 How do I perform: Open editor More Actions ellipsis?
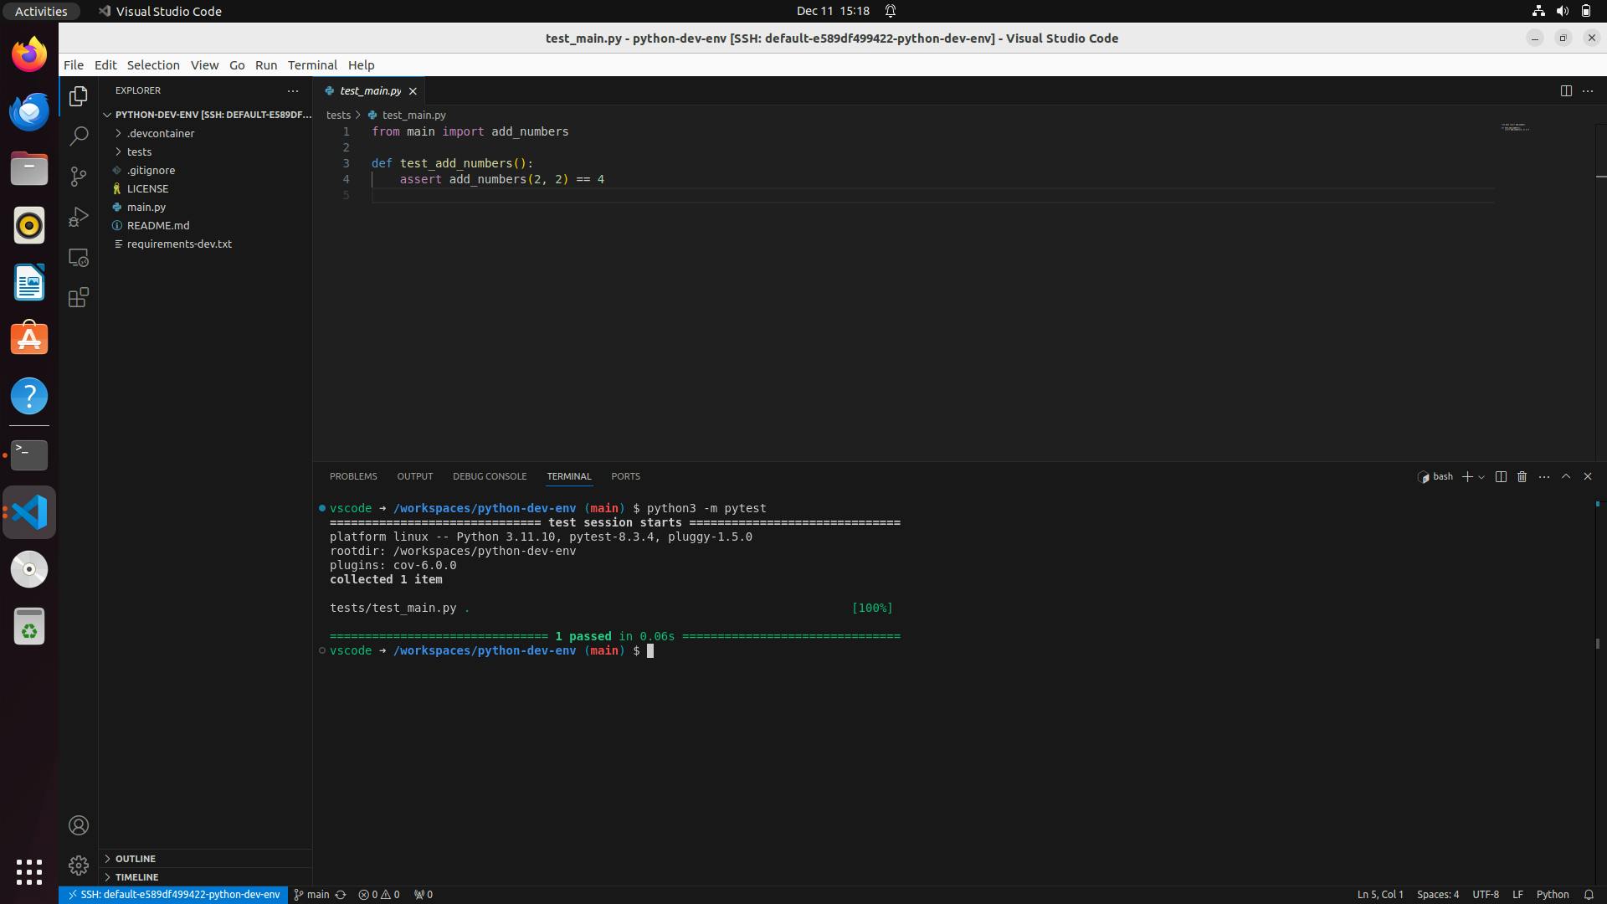1588,90
